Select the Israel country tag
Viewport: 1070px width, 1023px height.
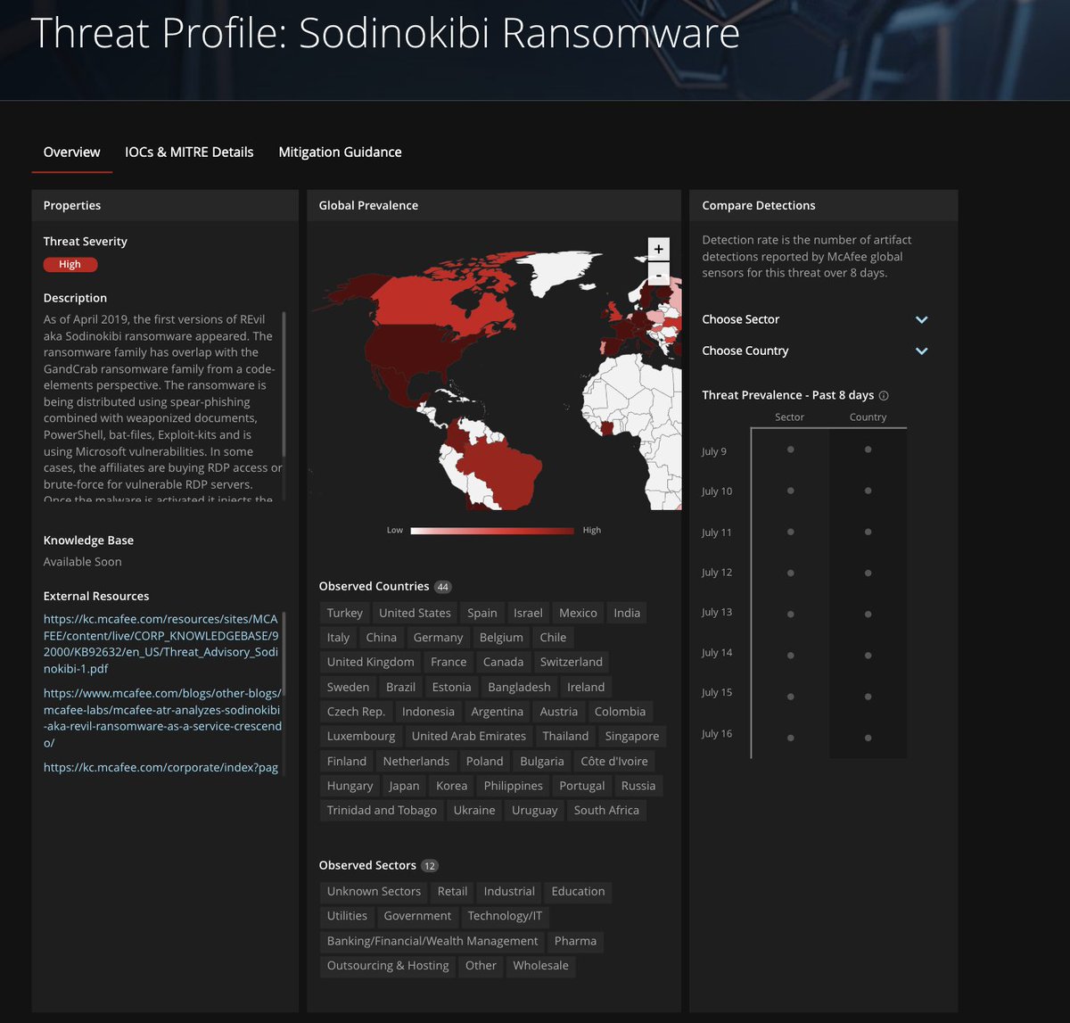click(528, 613)
